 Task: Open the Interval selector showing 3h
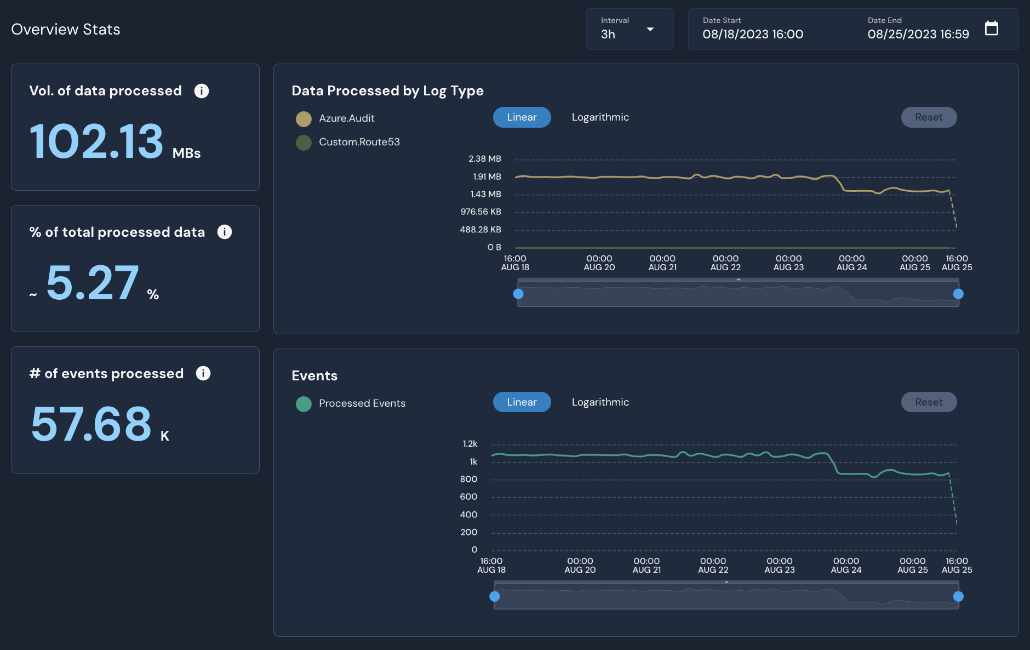(630, 28)
